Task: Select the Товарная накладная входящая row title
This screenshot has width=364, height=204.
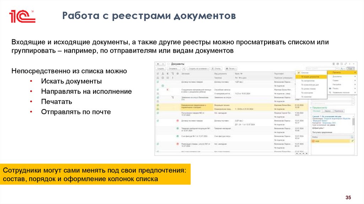Action: [196, 129]
